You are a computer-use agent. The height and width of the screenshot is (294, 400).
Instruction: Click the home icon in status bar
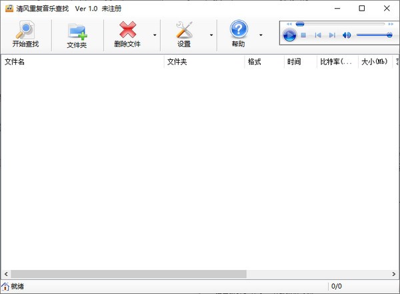[x=5, y=287]
